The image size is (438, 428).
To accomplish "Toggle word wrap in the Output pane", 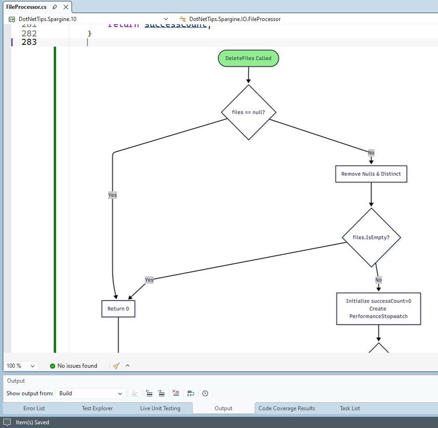I will 191,393.
